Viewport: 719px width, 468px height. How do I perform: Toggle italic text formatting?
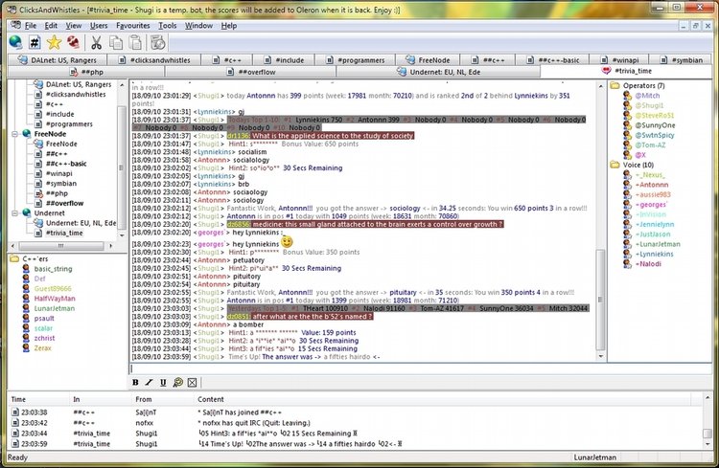tap(150, 383)
